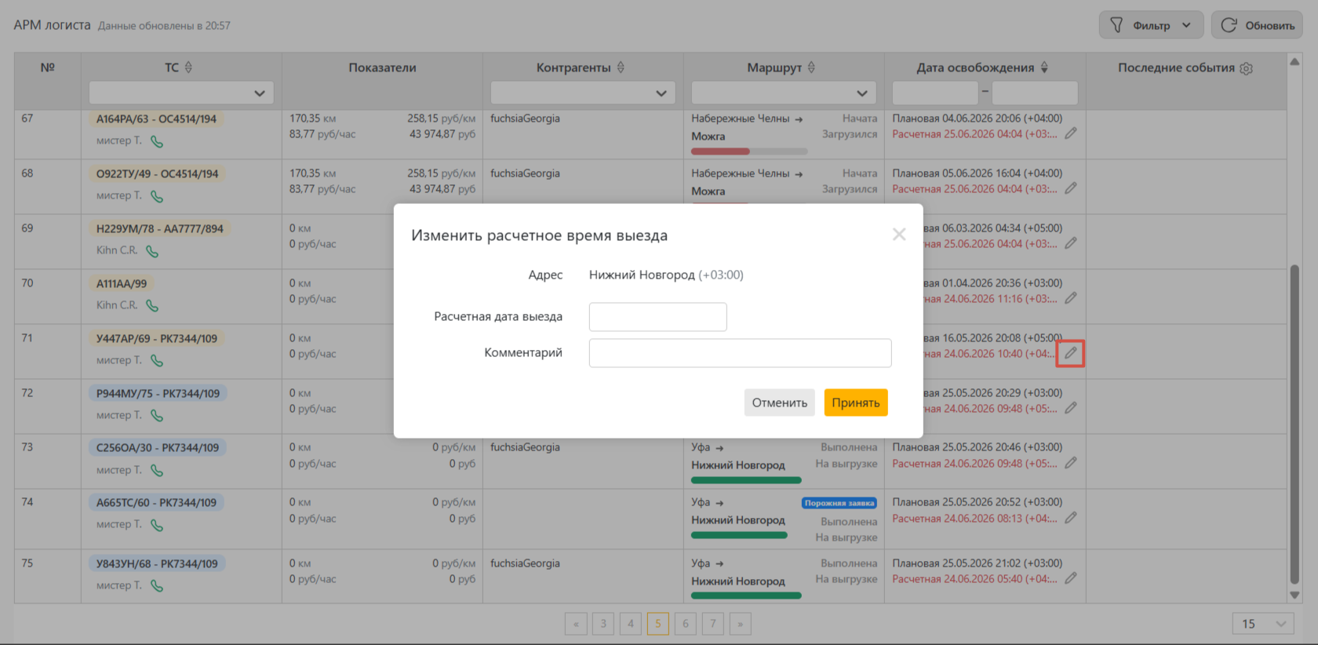Click the route progress bar in row 73
1318x645 pixels.
pyautogui.click(x=746, y=480)
